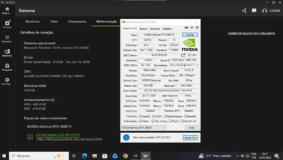
Task: Open the Advanced tab in GPU-Z
Action: click(155, 29)
